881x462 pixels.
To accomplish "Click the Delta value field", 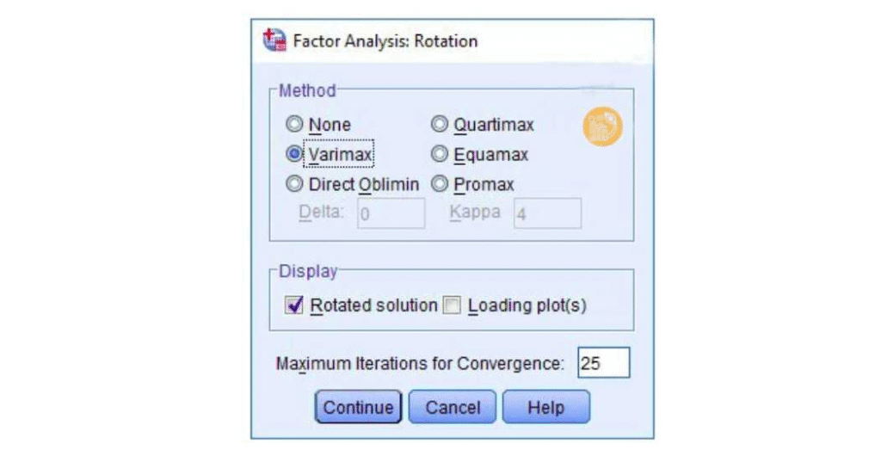I will pos(391,213).
